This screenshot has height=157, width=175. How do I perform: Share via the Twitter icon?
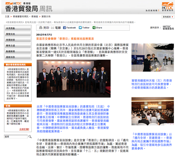[80, 28]
